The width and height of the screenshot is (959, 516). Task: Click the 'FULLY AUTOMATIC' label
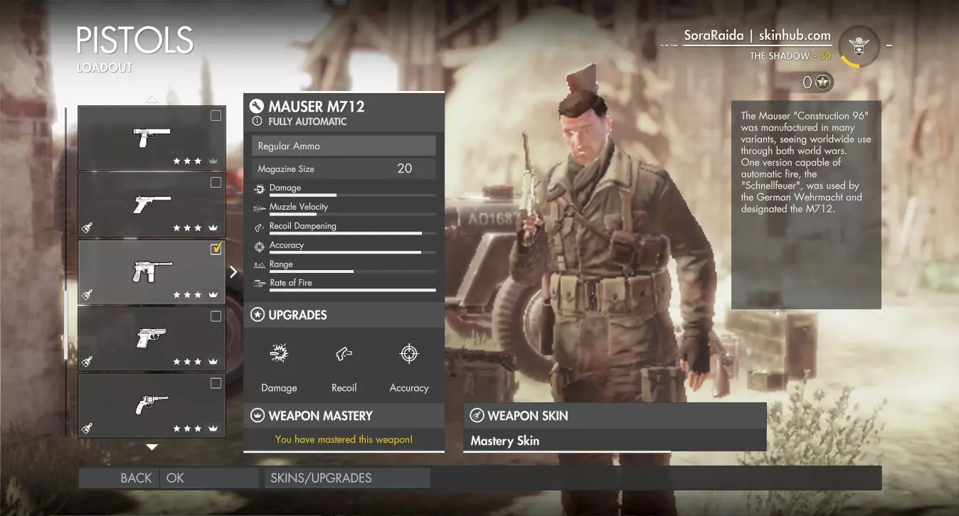tap(307, 122)
